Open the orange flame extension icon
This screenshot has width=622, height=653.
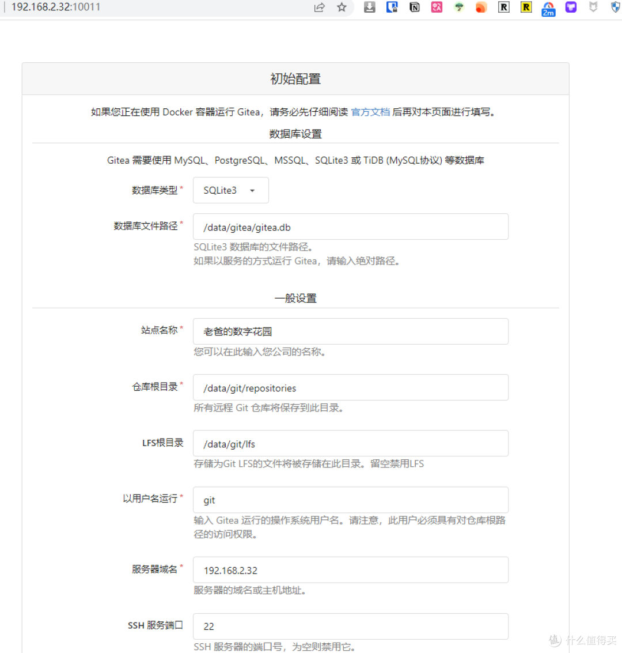pos(481,7)
